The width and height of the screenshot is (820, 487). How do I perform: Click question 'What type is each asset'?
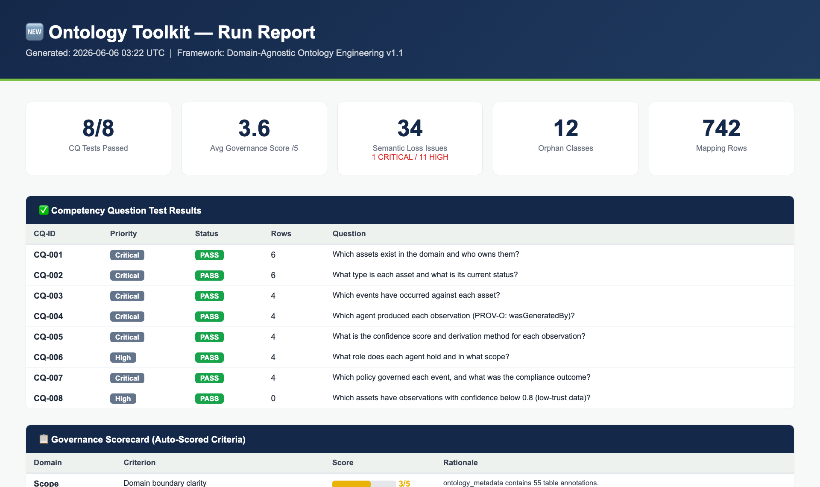click(425, 275)
